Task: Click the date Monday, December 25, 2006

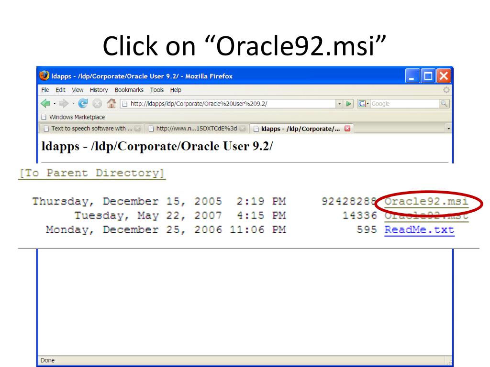Action: coord(134,230)
